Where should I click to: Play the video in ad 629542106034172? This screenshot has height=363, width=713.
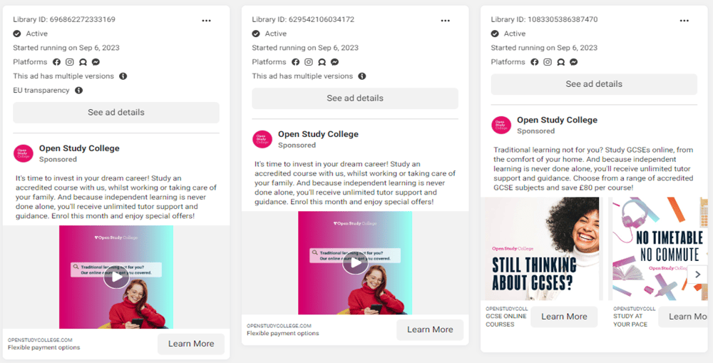point(355,263)
